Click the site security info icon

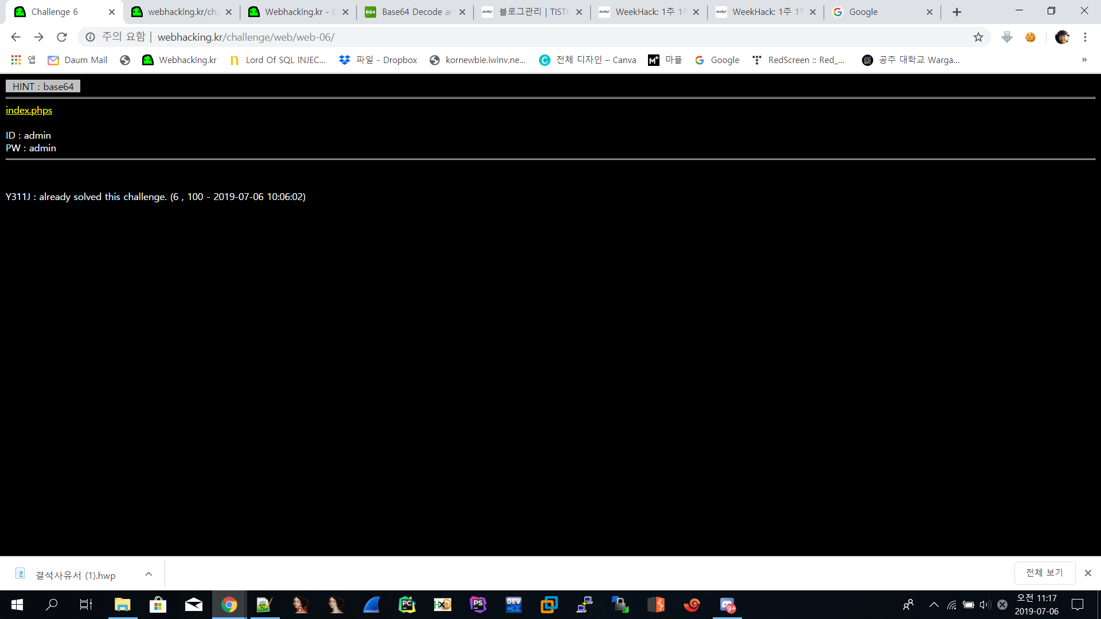(90, 37)
